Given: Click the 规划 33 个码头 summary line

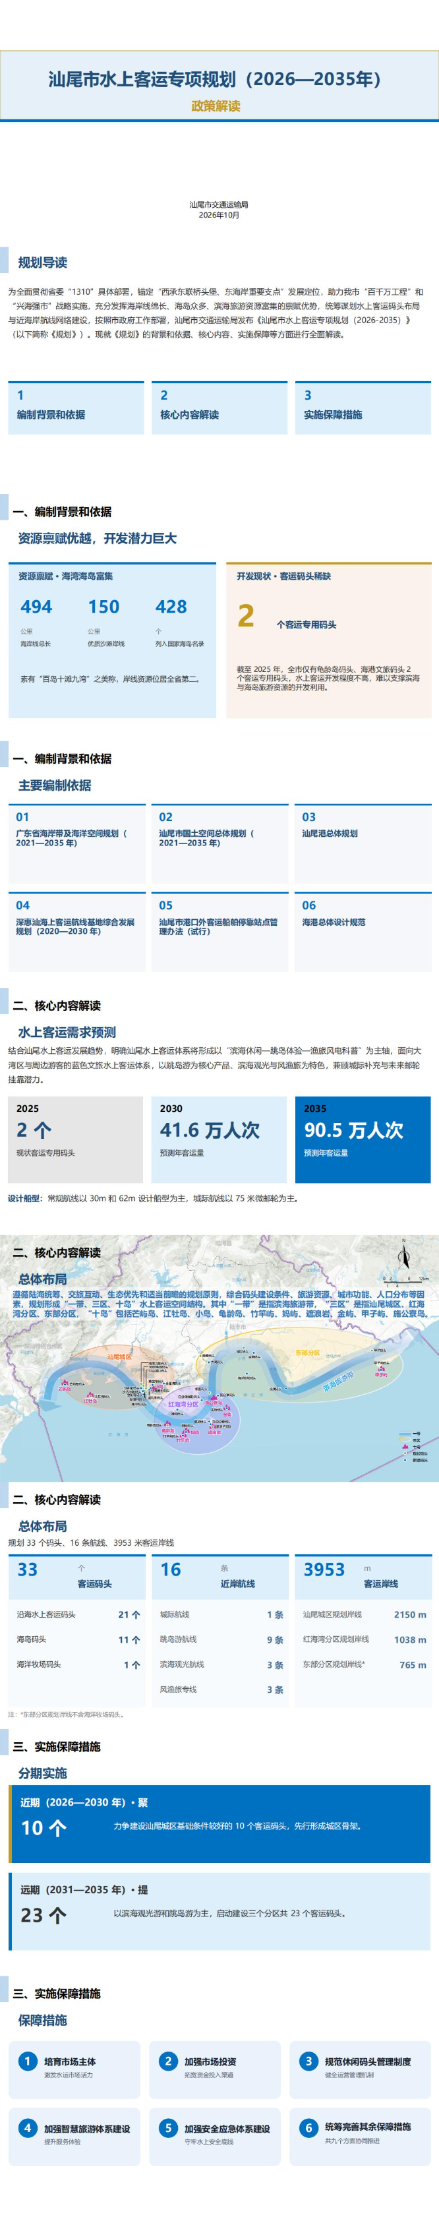Looking at the screenshot, I should [90, 1542].
